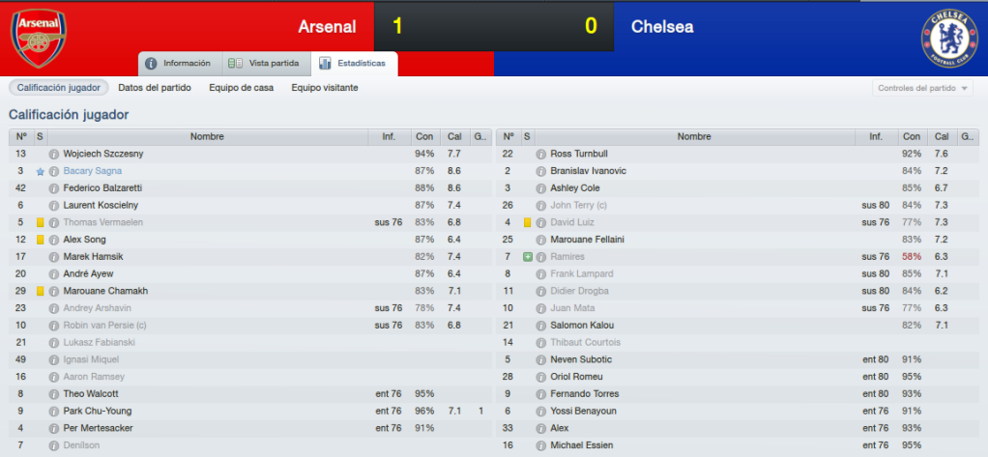
Task: Select the Estadísticas tab
Action: [354, 64]
